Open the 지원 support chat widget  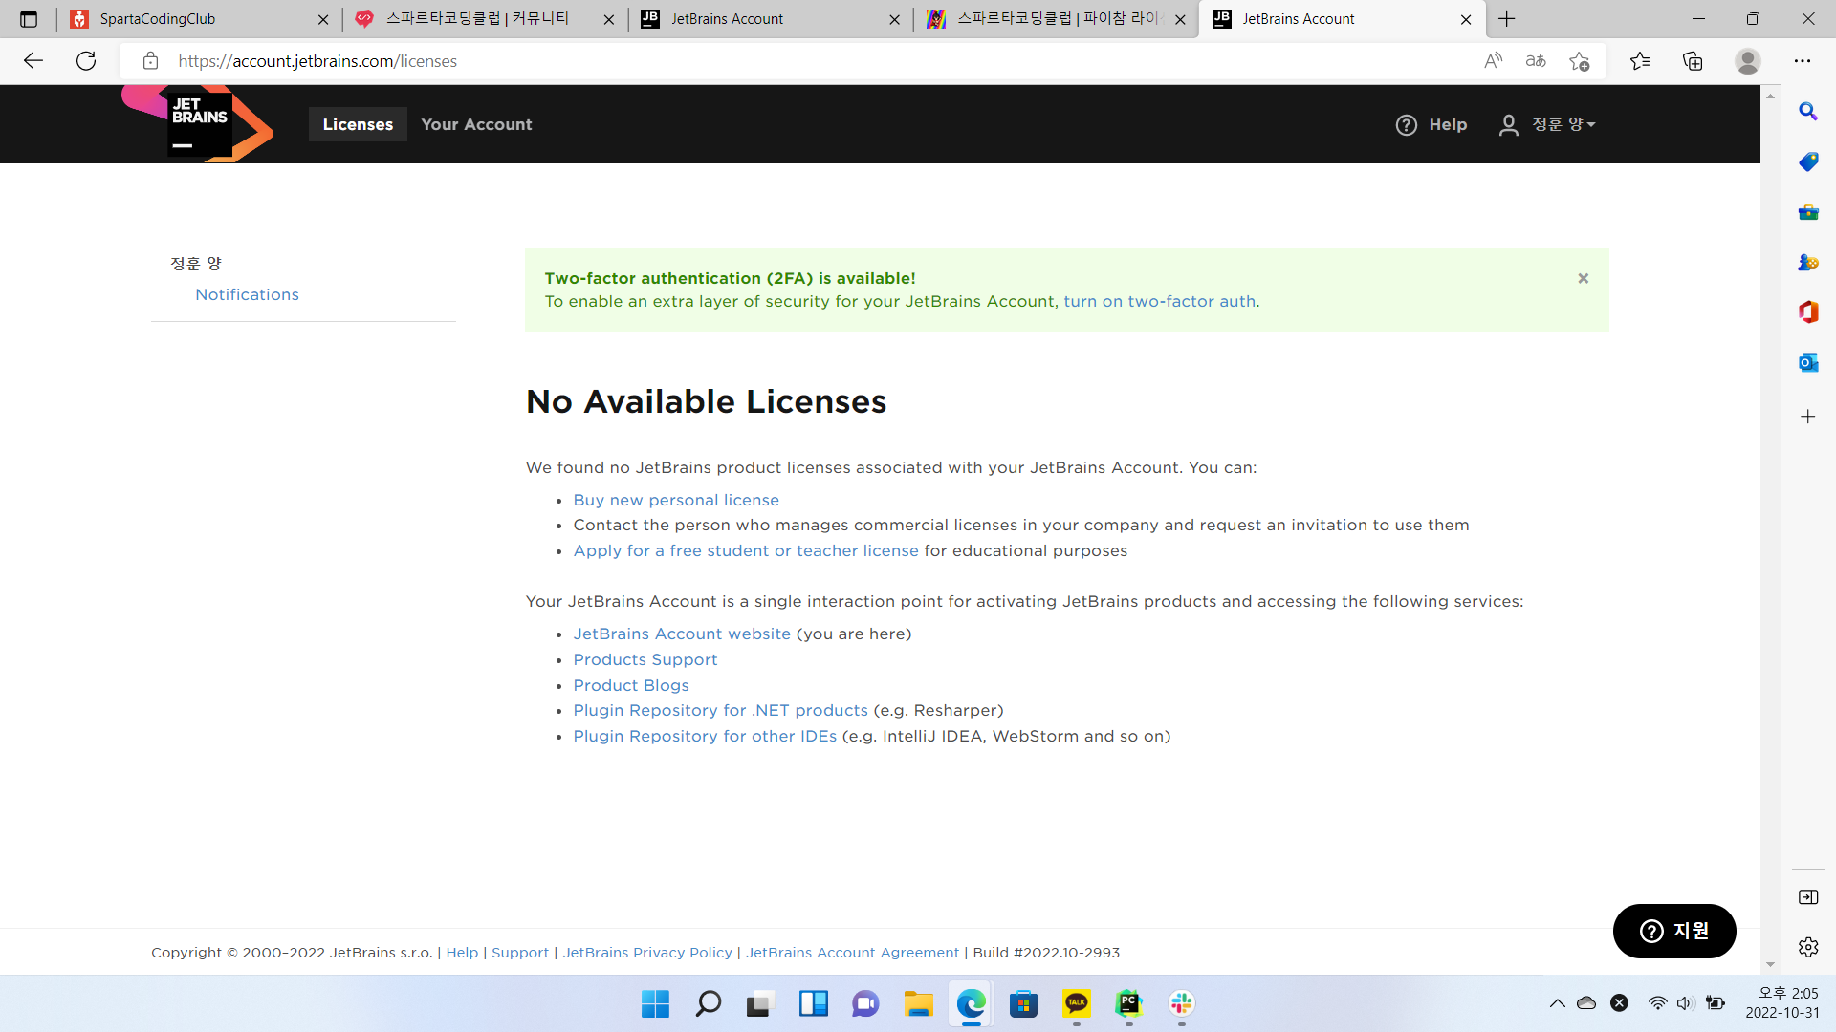1674,931
